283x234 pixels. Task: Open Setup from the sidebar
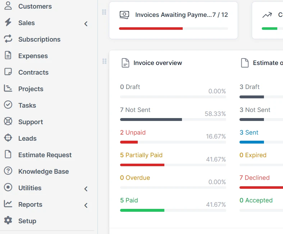27,221
